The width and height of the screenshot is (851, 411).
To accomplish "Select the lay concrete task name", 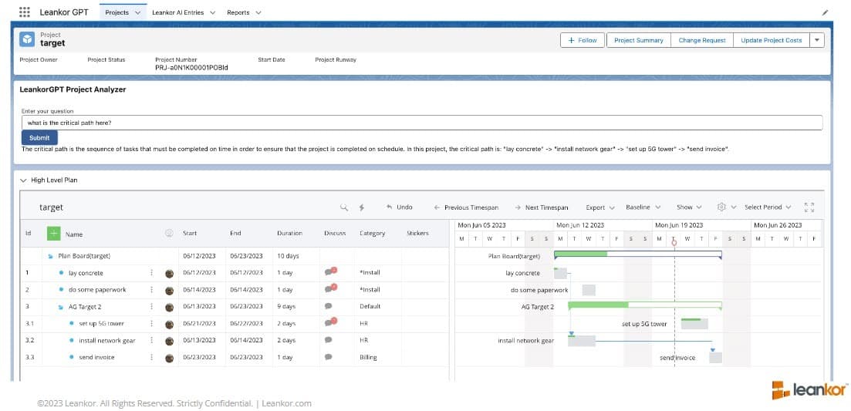I will [86, 273].
